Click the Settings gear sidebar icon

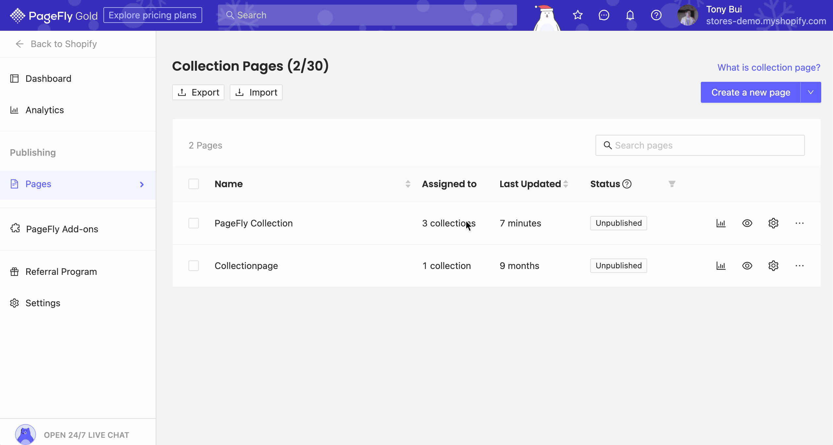[14, 303]
